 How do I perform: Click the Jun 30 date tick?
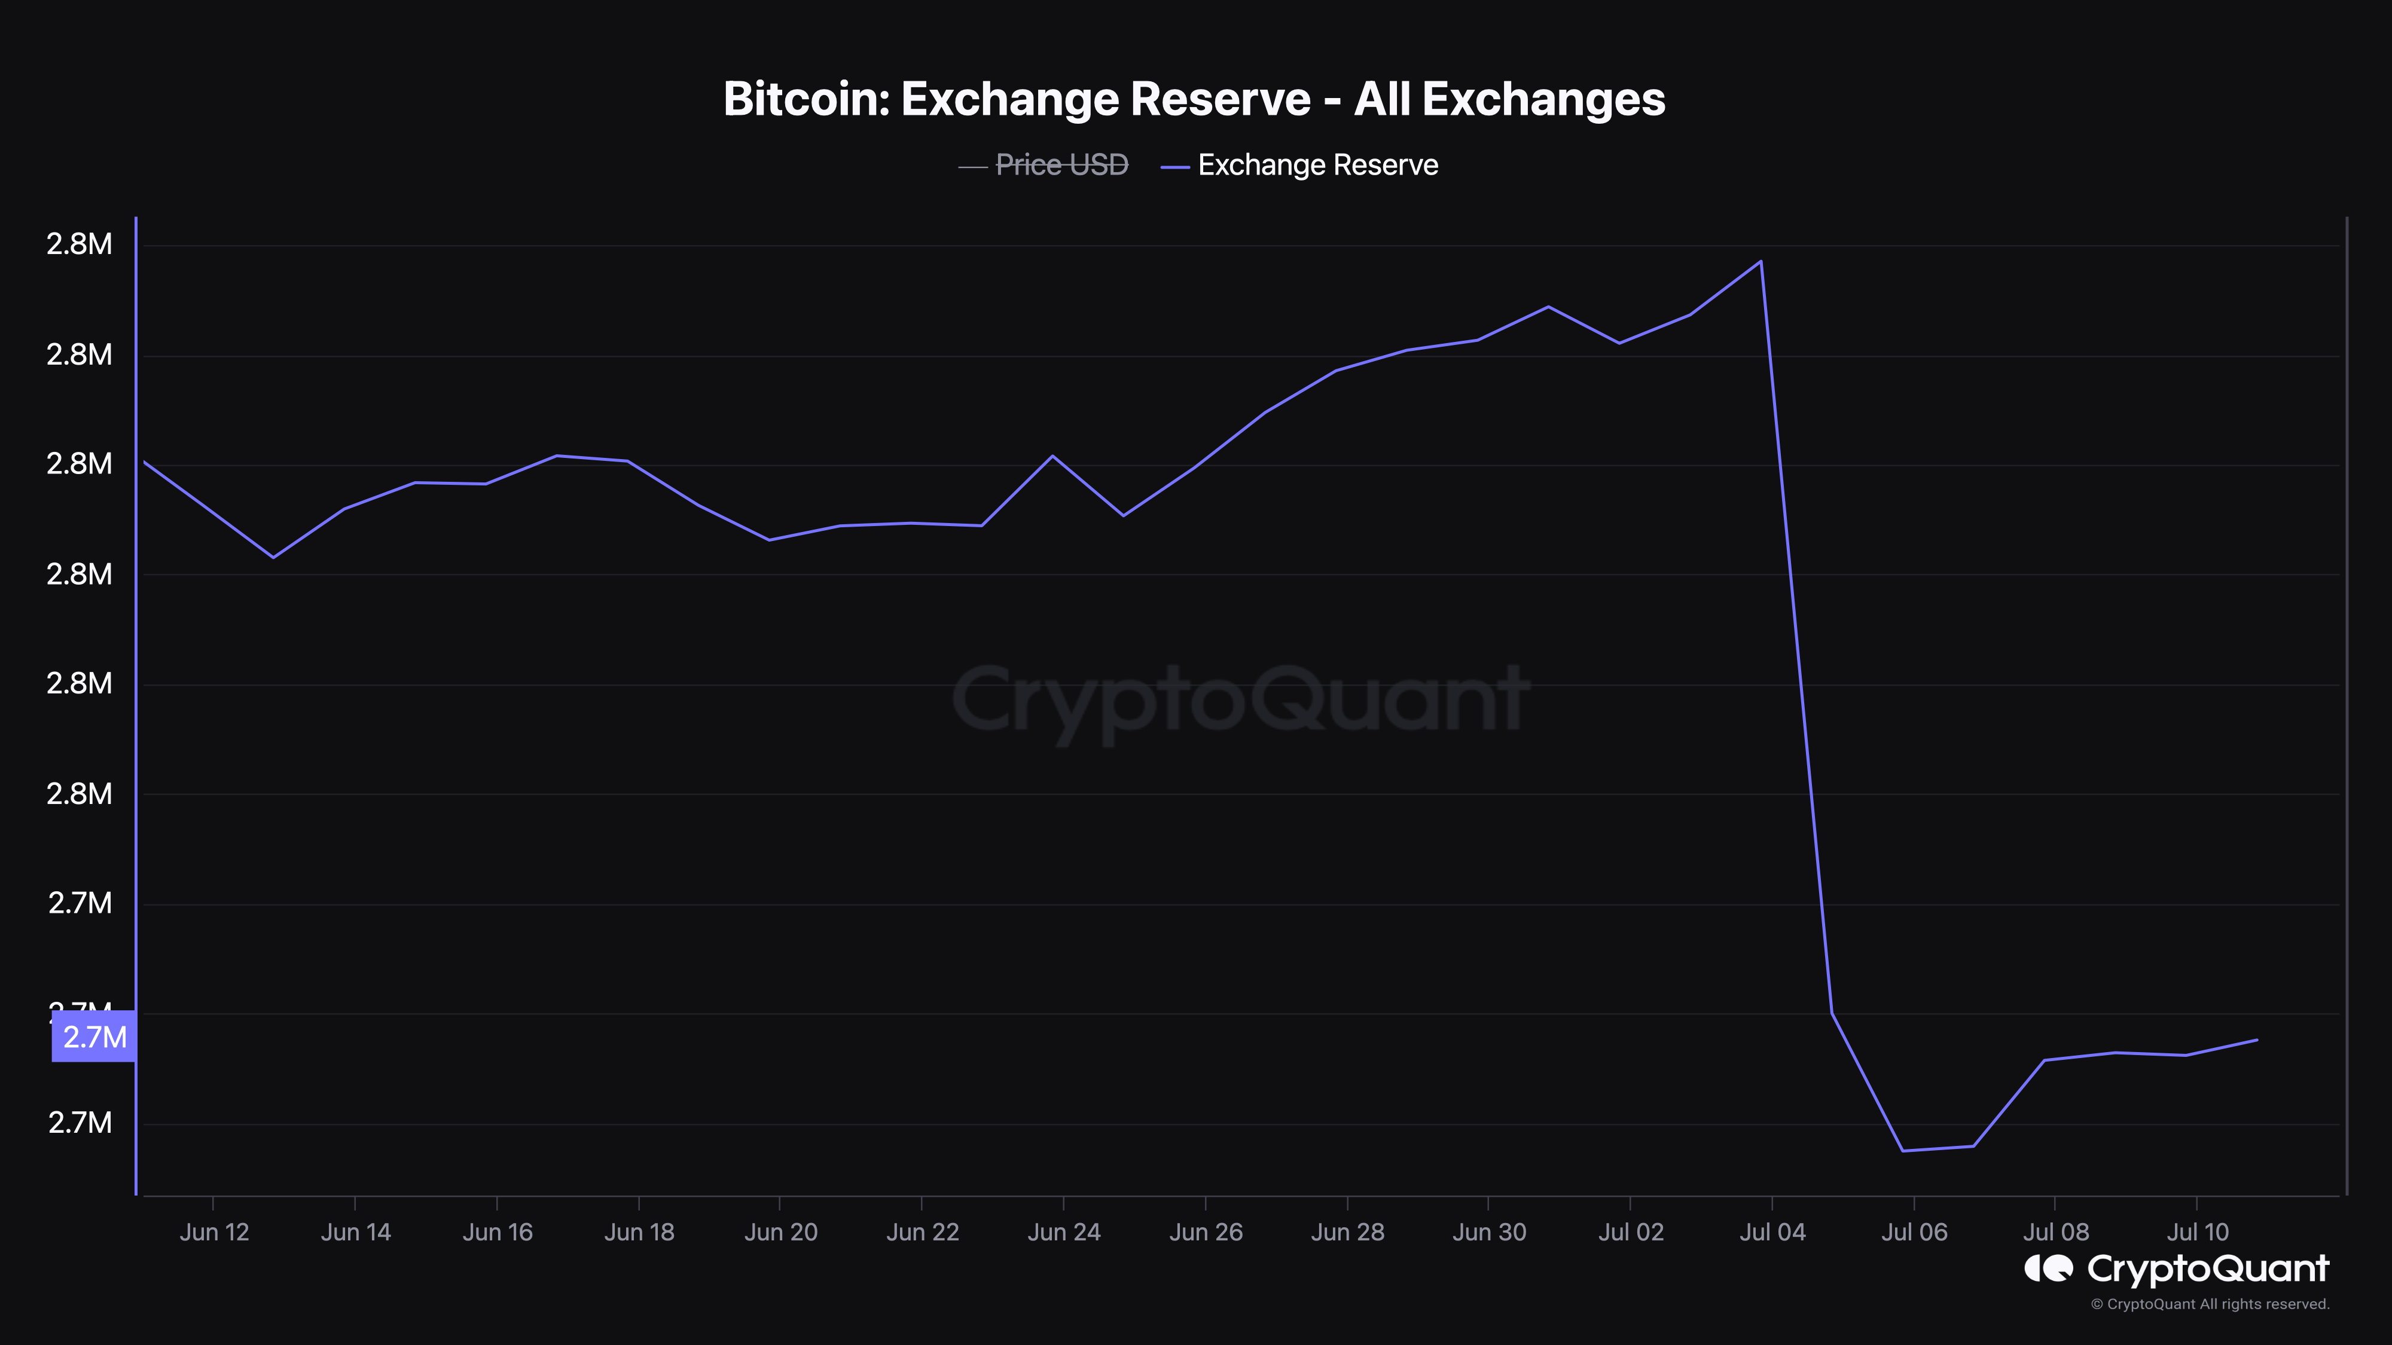1488,1232
